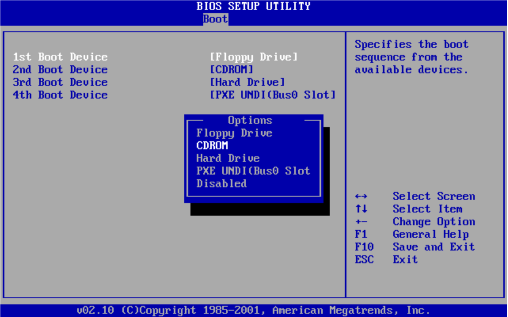Select 2nd Boot Device label
508x317 pixels.
pos(60,70)
